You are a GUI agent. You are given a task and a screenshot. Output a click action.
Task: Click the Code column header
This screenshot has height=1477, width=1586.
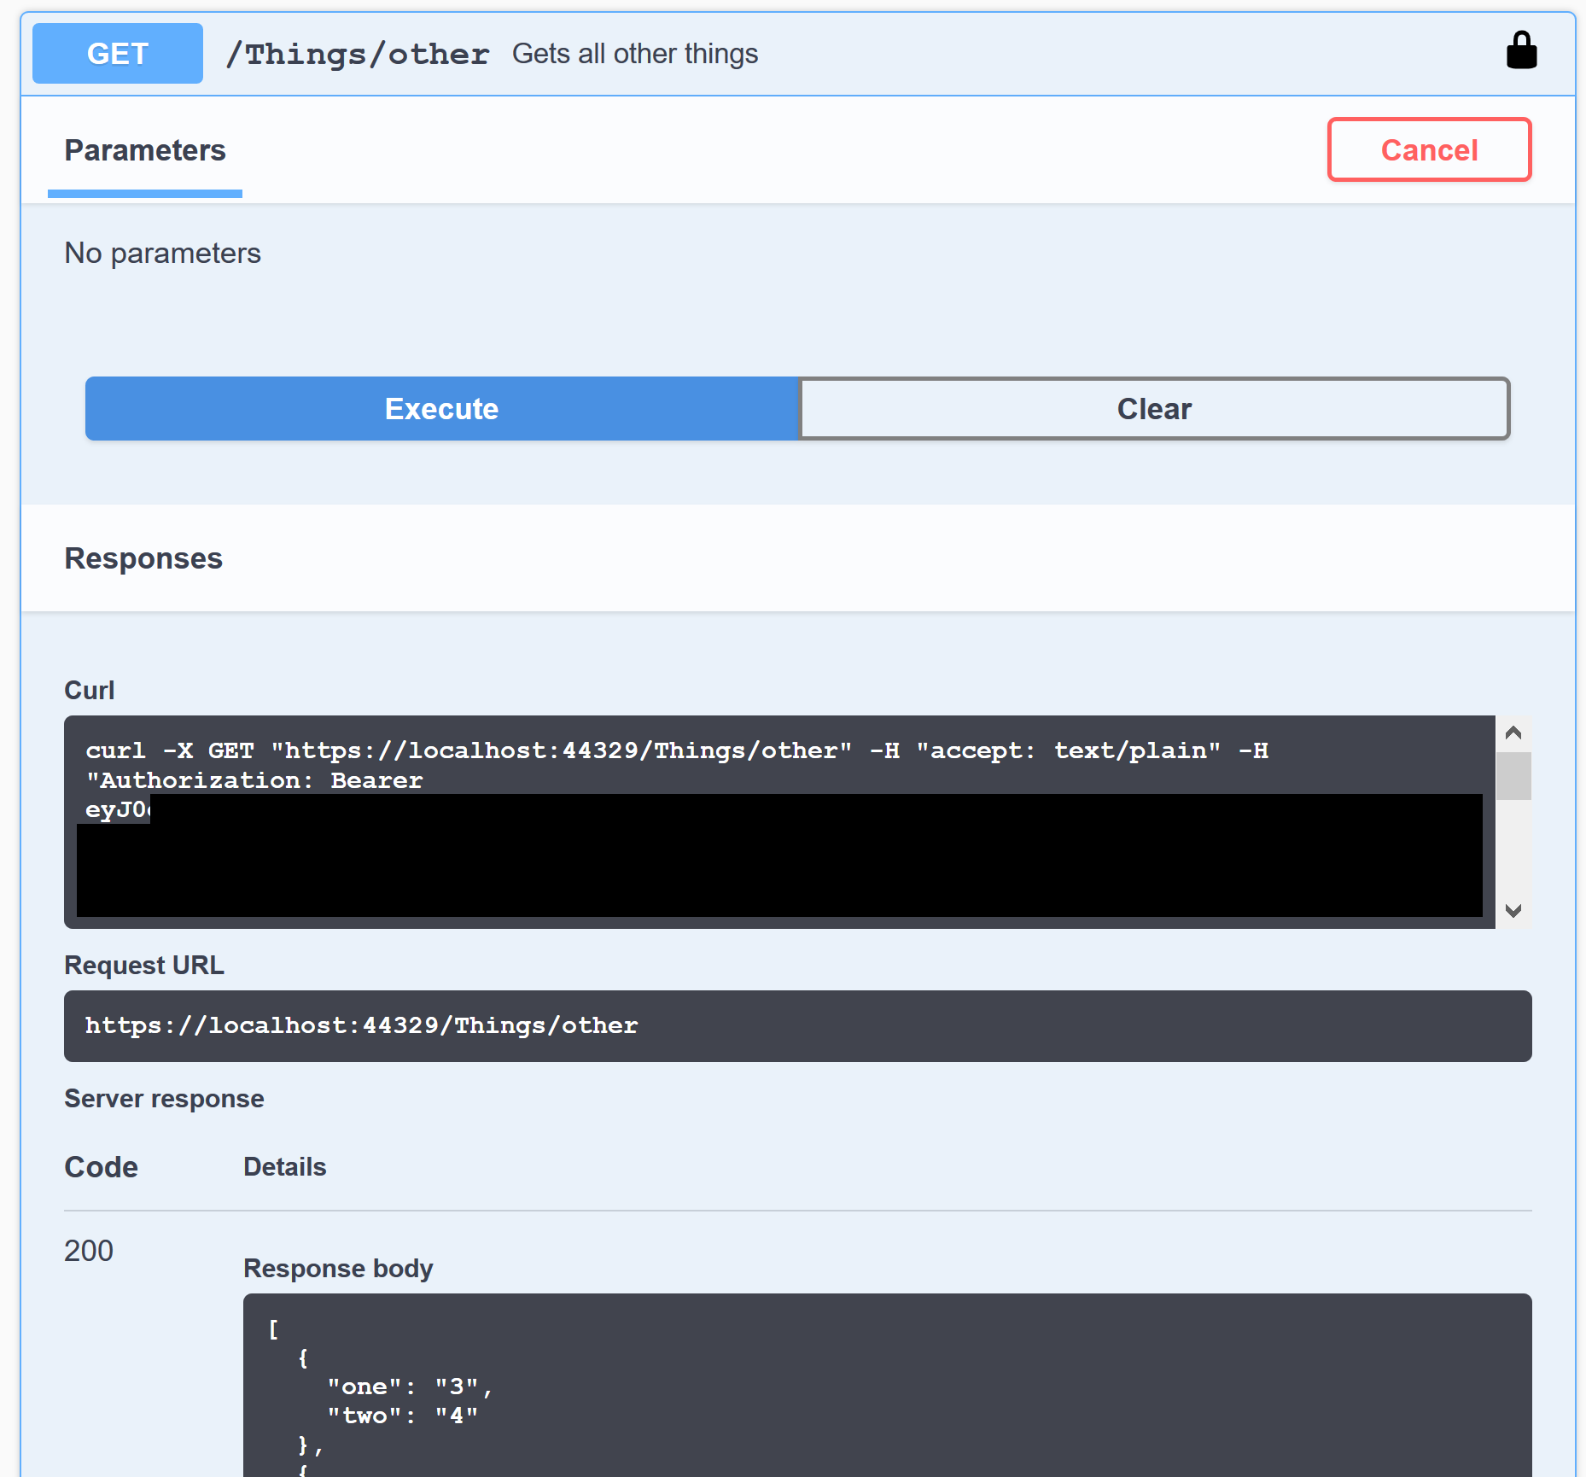click(x=101, y=1167)
